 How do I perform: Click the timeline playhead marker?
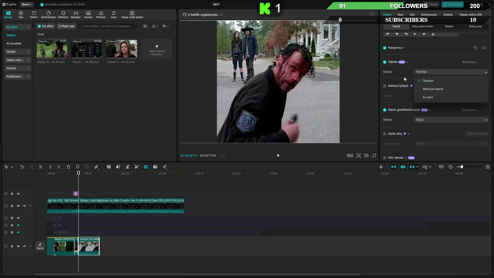coord(78,173)
